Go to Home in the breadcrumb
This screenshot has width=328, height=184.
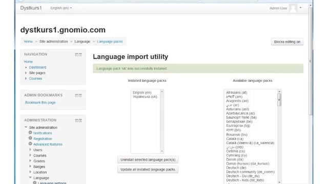click(x=28, y=41)
